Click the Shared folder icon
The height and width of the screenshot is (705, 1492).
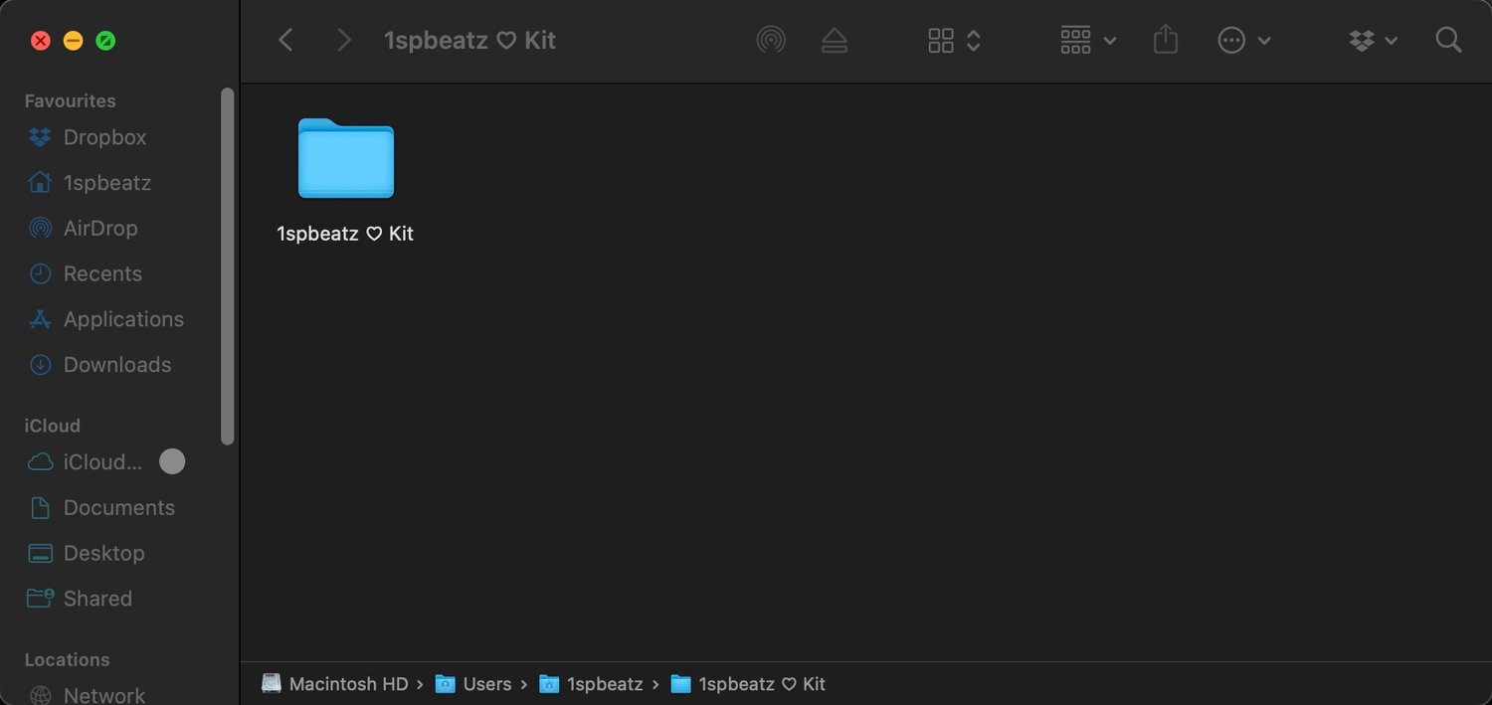coord(40,599)
